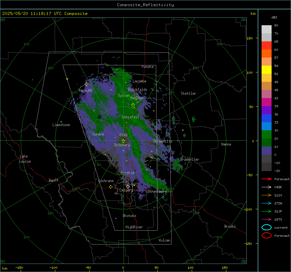Click the yellow diamond marker below Cochrane

point(111,187)
